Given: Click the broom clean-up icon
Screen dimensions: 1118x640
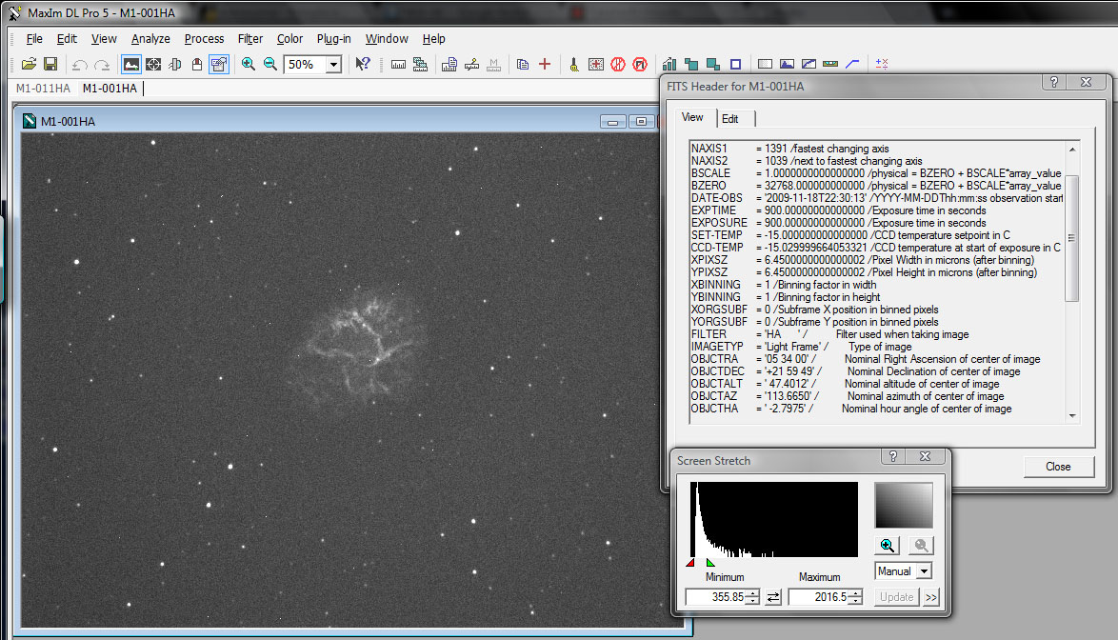Looking at the screenshot, I should coord(574,64).
